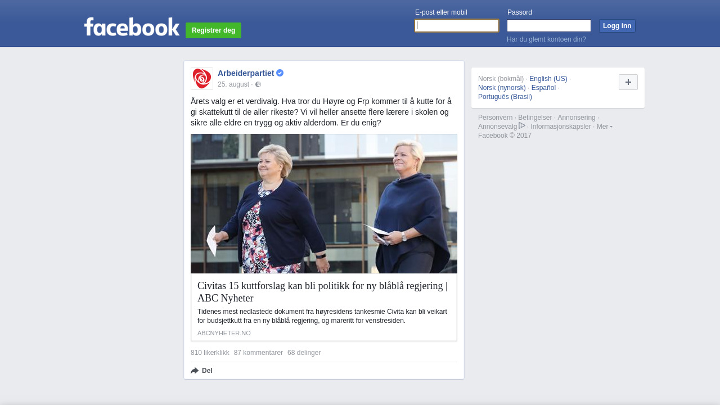The image size is (720, 405).
Task: View the 87 kommentarer link
Action: point(258,353)
